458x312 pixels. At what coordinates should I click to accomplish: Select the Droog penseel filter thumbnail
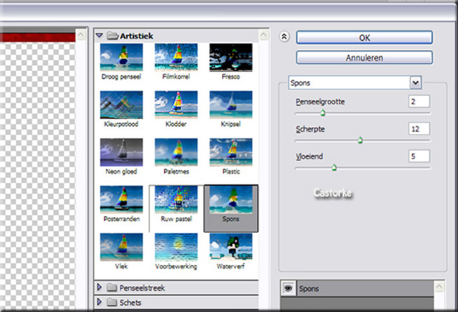pyautogui.click(x=121, y=57)
